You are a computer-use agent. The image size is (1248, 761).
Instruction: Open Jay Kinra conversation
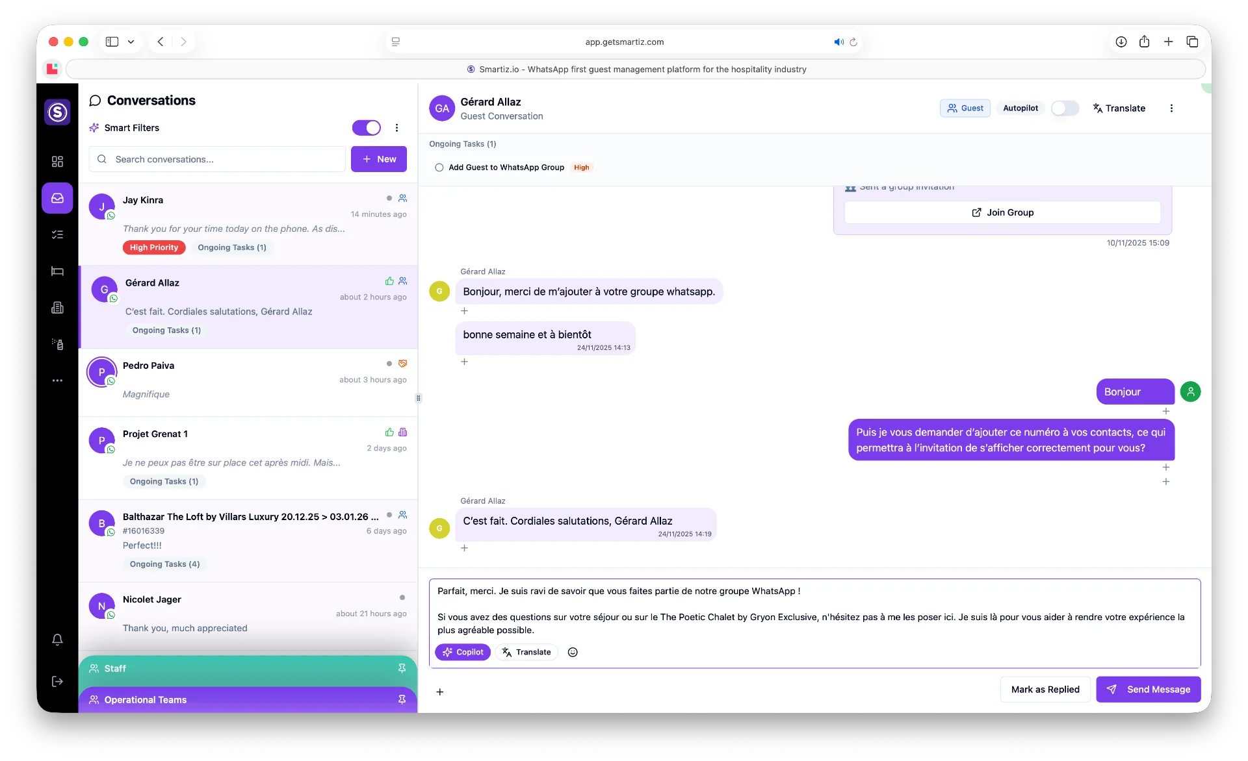click(x=248, y=224)
